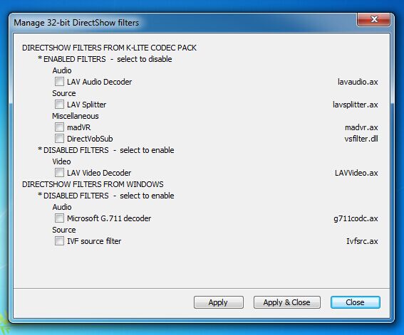The image size is (404, 335).
Task: Click the ENABLED FILTERS - select to disable label
Action: pos(105,59)
